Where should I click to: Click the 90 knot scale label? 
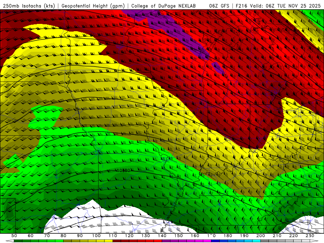pos(80,236)
